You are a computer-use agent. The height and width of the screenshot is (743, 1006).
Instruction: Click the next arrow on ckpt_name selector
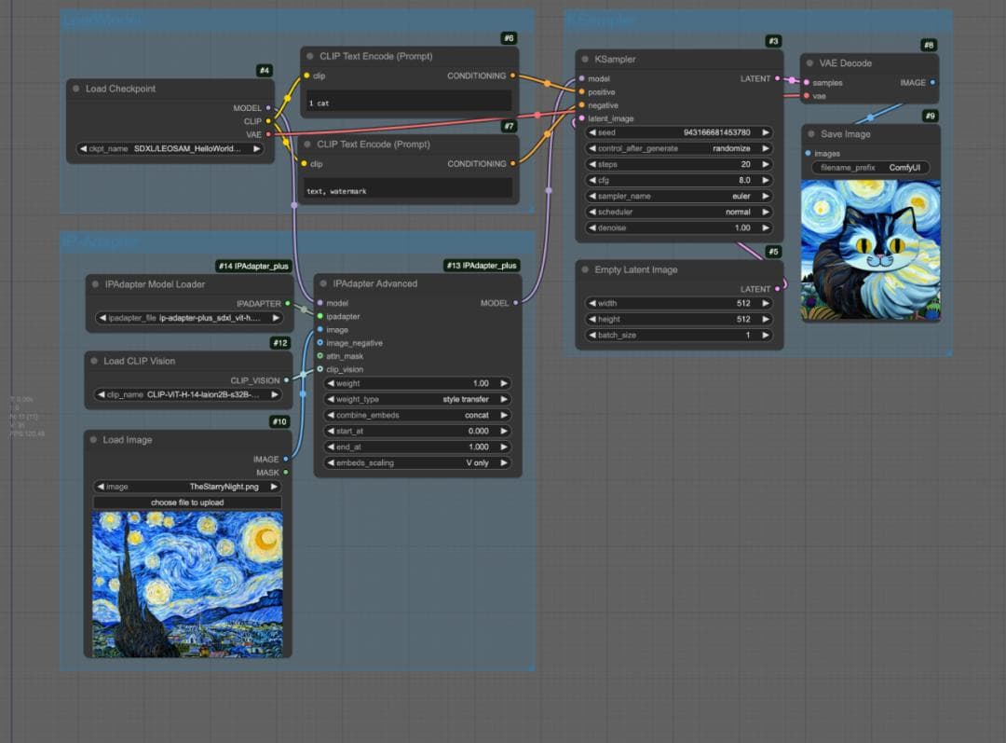257,148
